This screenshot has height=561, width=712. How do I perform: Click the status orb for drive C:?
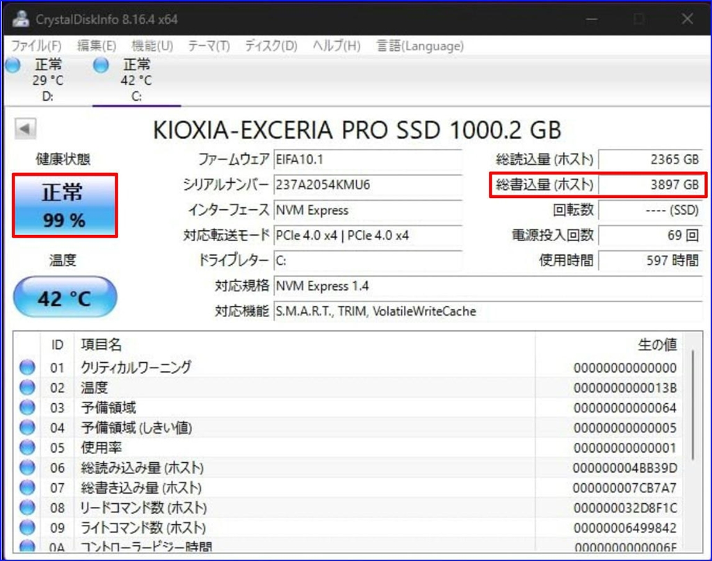coord(101,65)
